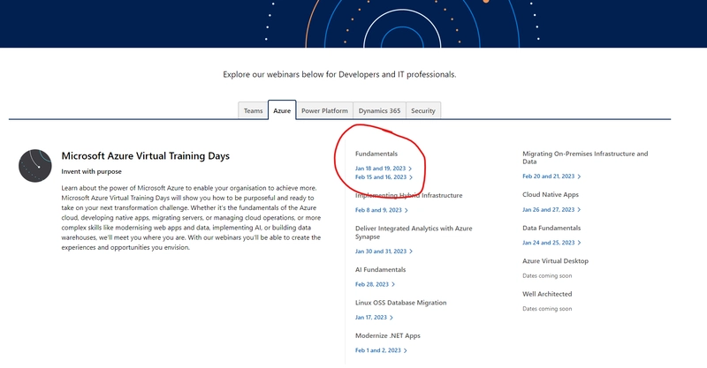The height and width of the screenshot is (368, 707).
Task: Click the Well Architected heading
Action: (547, 294)
